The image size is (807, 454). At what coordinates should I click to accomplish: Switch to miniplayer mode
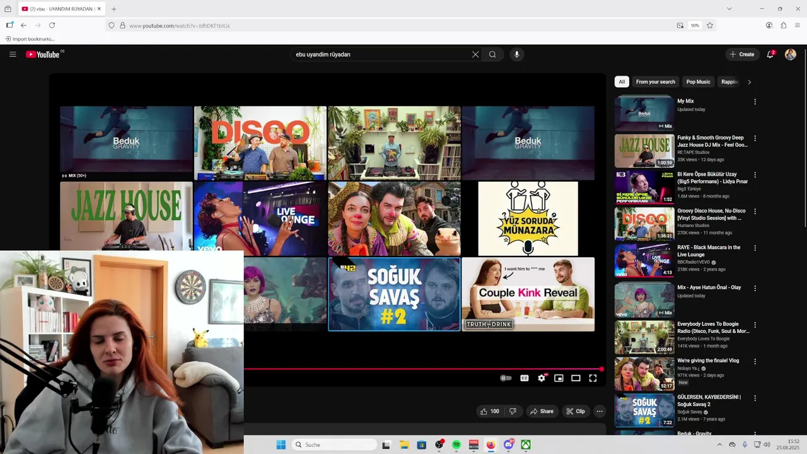[559, 378]
